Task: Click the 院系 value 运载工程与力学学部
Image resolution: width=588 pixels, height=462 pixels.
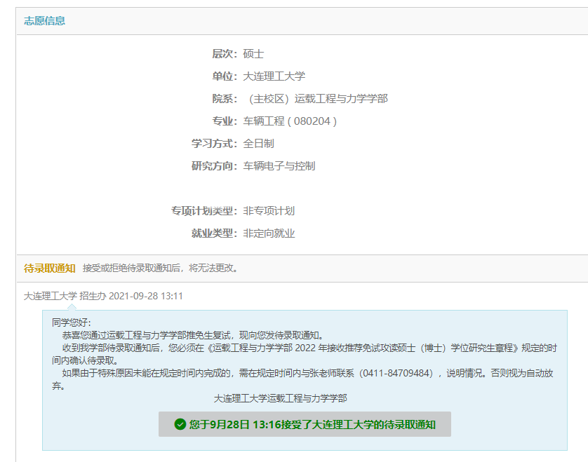Action: [316, 99]
